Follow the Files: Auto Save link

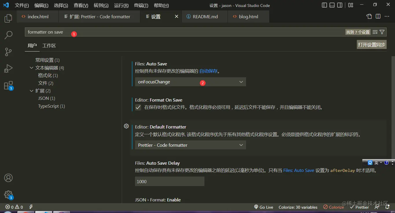coord(299,170)
